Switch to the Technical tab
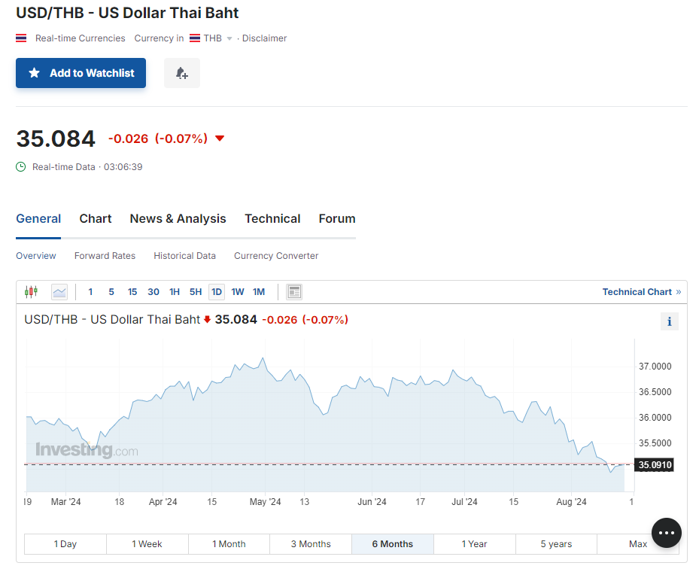The width and height of the screenshot is (699, 575). coord(272,219)
